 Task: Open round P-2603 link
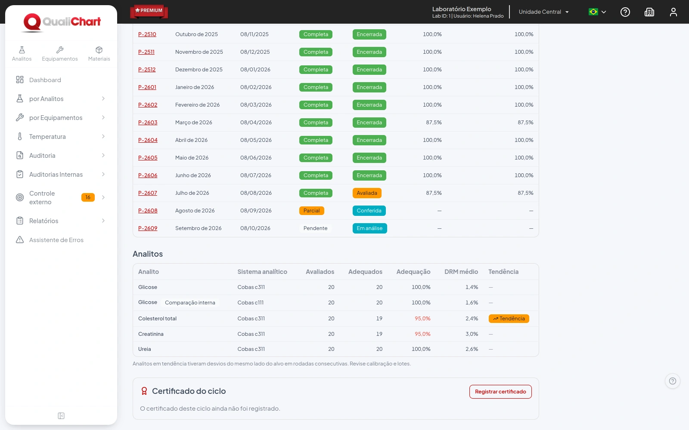tap(148, 123)
